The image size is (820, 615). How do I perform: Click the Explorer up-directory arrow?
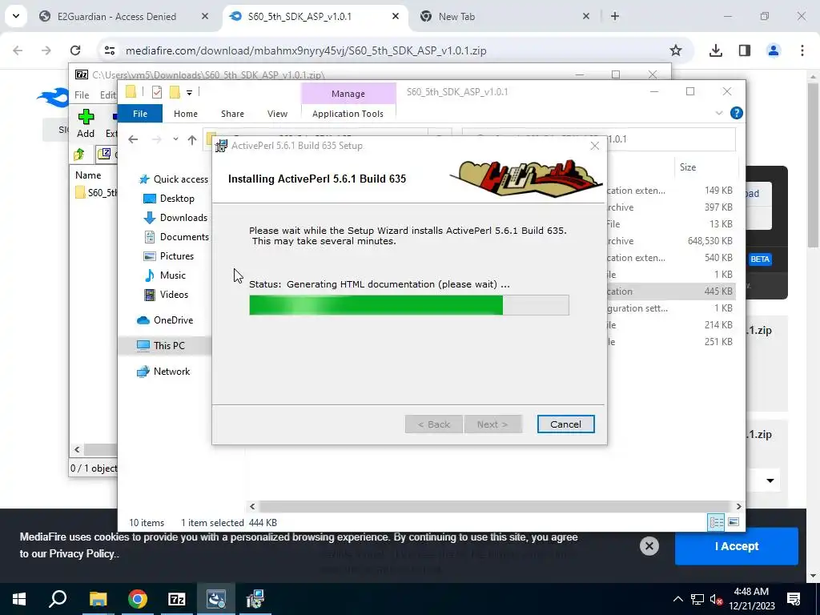click(192, 139)
